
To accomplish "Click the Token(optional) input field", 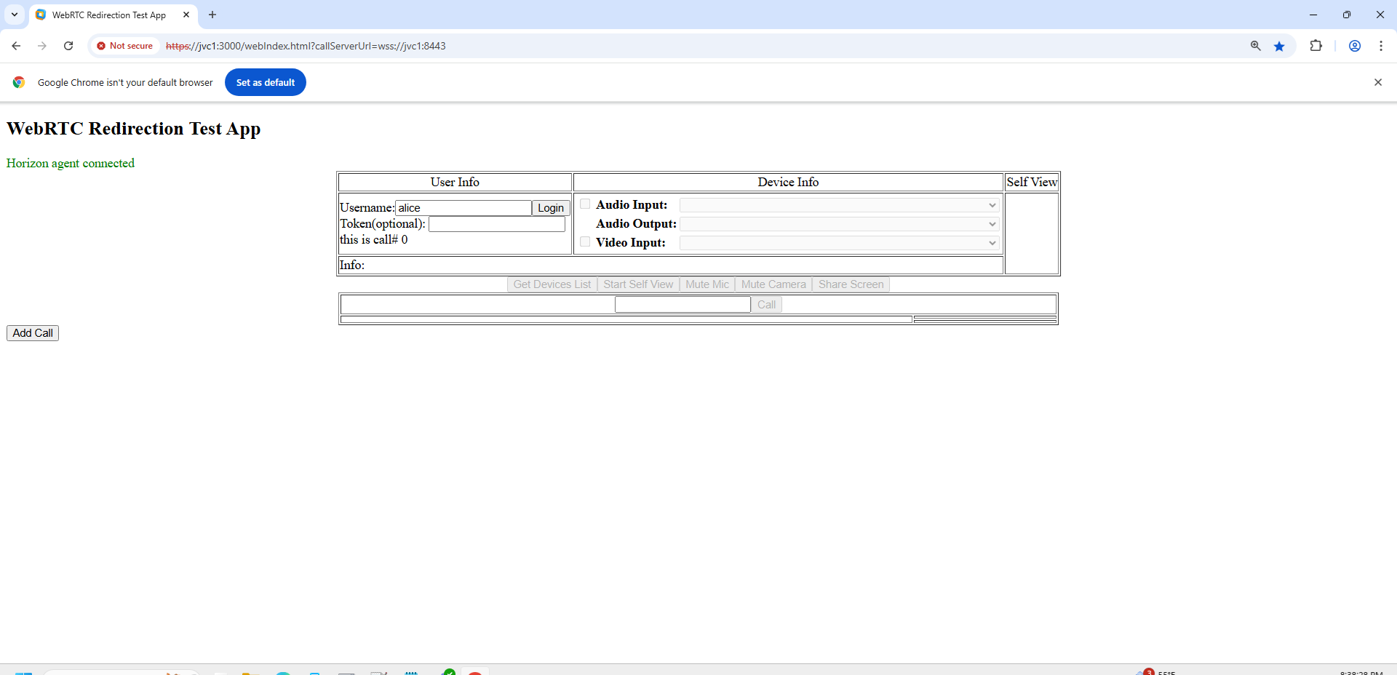I will tap(496, 225).
